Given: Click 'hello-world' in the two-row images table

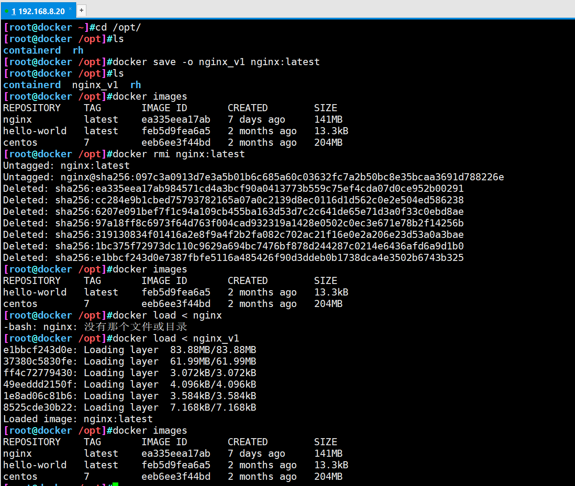Looking at the screenshot, I should pos(35,292).
